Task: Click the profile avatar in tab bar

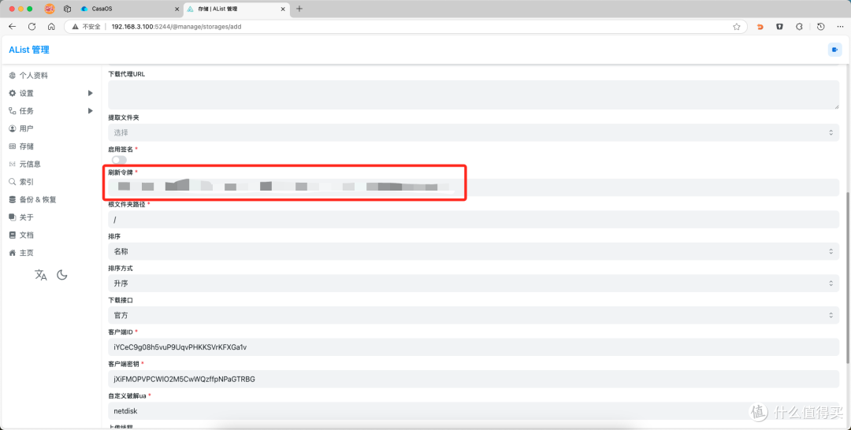Action: coord(50,9)
